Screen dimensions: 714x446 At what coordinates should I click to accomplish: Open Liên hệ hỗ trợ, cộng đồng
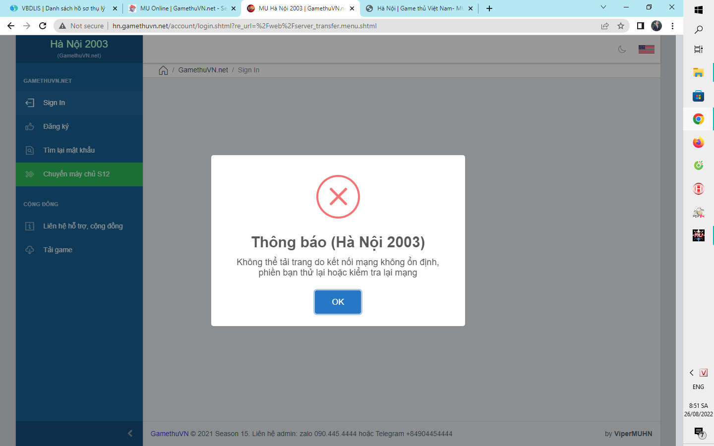[x=82, y=226]
